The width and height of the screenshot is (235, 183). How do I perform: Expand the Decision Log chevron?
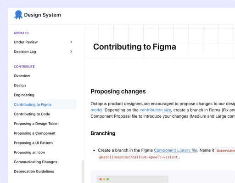tap(71, 51)
